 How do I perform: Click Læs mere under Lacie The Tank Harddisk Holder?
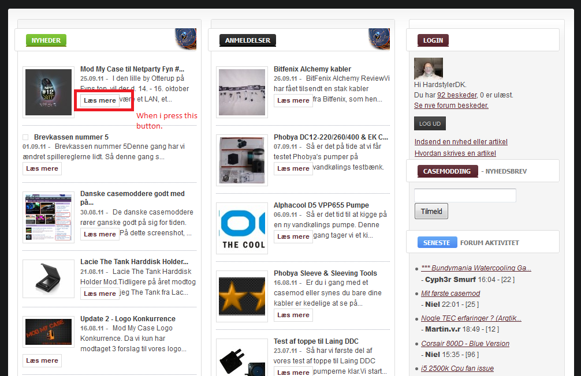pyautogui.click(x=100, y=294)
